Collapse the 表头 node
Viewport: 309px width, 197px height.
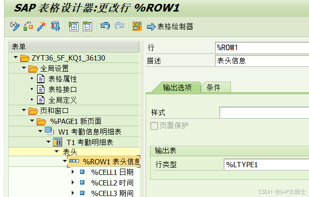tap(57, 151)
